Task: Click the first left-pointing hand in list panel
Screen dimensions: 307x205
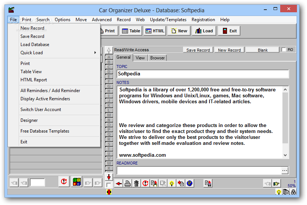Action: tap(14, 183)
